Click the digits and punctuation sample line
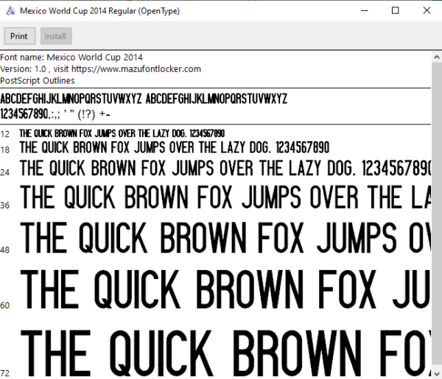Image resolution: width=442 pixels, height=379 pixels. [x=55, y=114]
